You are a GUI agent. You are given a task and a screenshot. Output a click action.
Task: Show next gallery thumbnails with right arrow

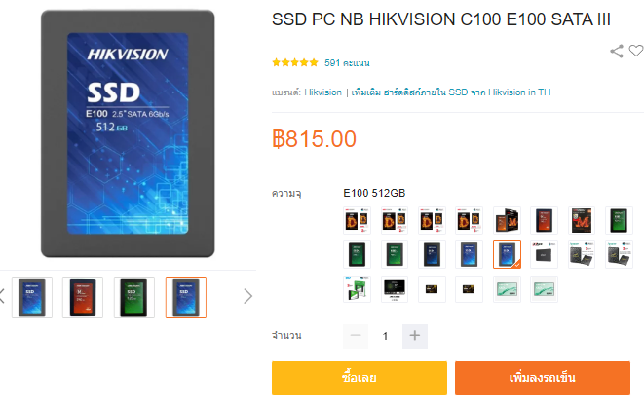pyautogui.click(x=247, y=296)
